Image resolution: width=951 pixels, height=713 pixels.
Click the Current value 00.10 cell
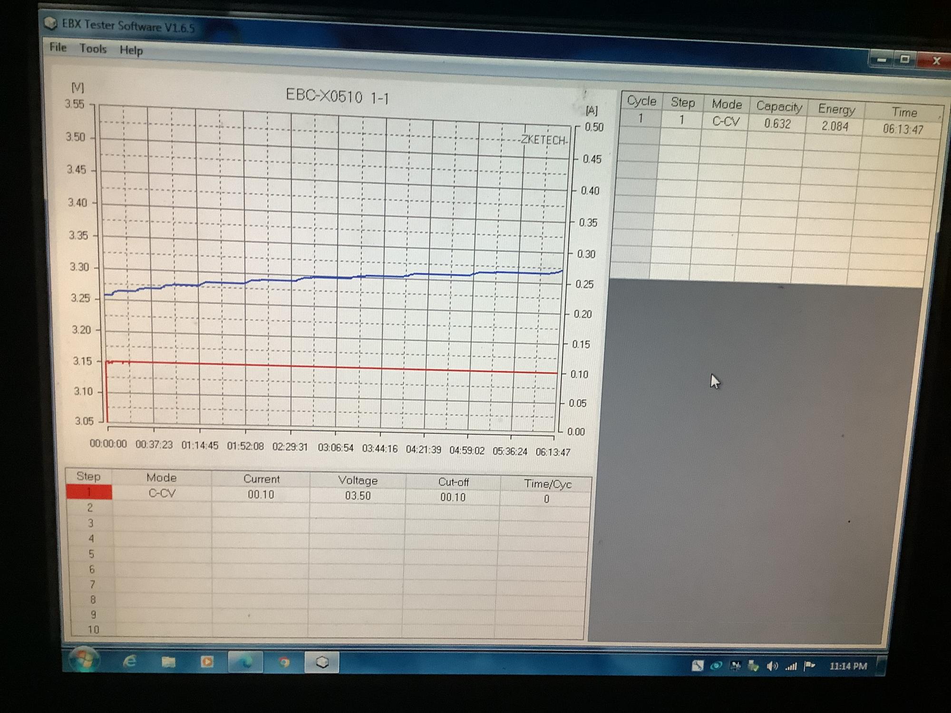[x=261, y=495]
